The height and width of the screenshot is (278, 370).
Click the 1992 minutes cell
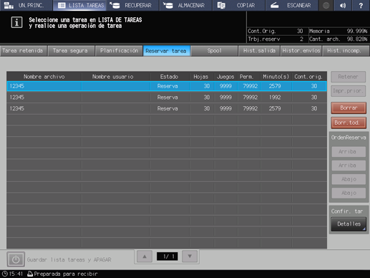click(x=275, y=97)
